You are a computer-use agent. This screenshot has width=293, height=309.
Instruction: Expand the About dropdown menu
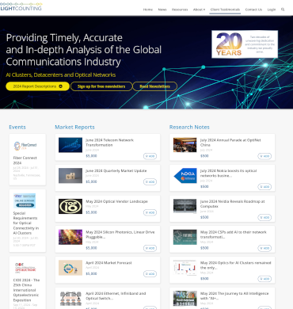pos(199,10)
